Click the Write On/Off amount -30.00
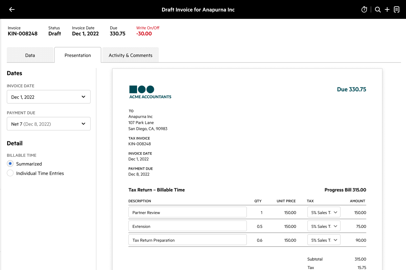This screenshot has height=270, width=406. pos(144,34)
